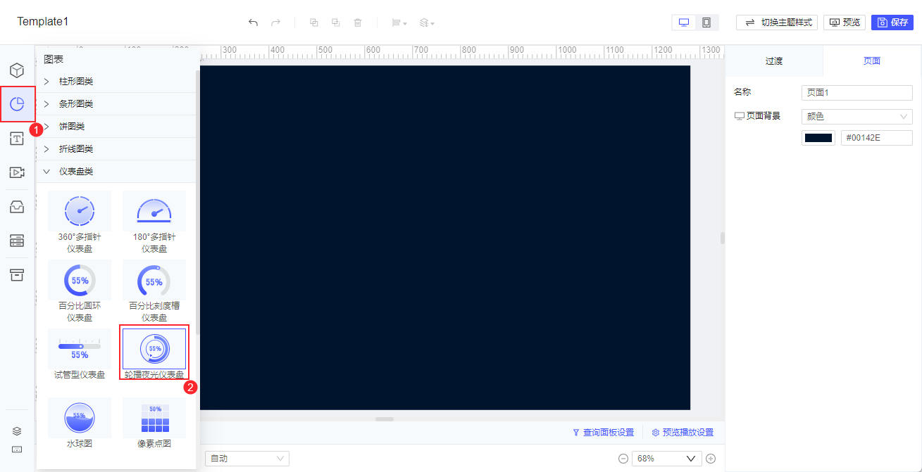Open the 68% zoom level dropdown
Viewport: 922px width, 472px height.
[667, 459]
